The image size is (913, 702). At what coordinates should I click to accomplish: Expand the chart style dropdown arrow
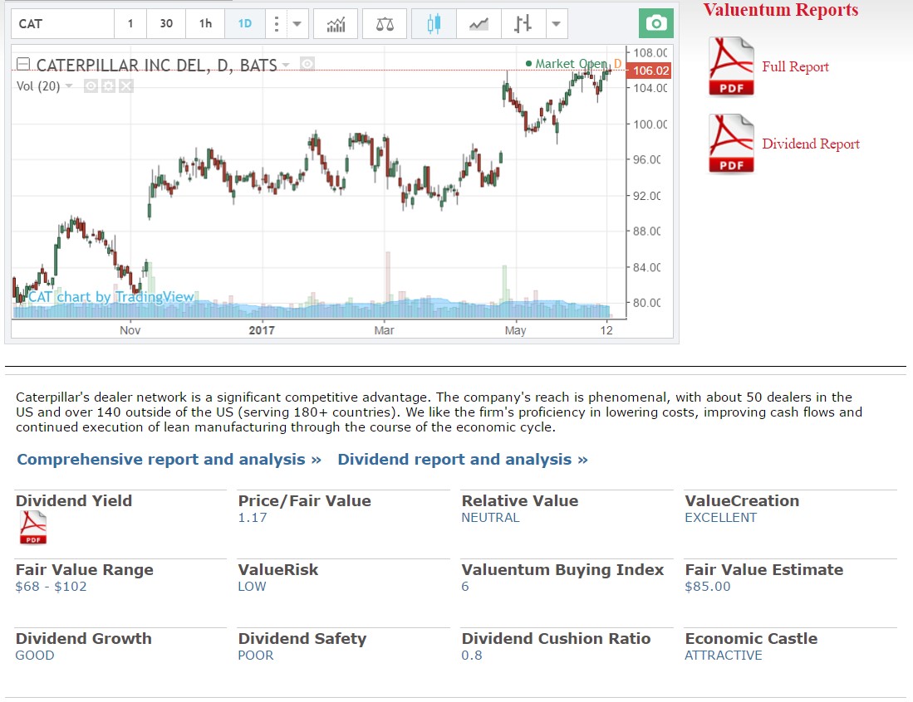pyautogui.click(x=556, y=24)
